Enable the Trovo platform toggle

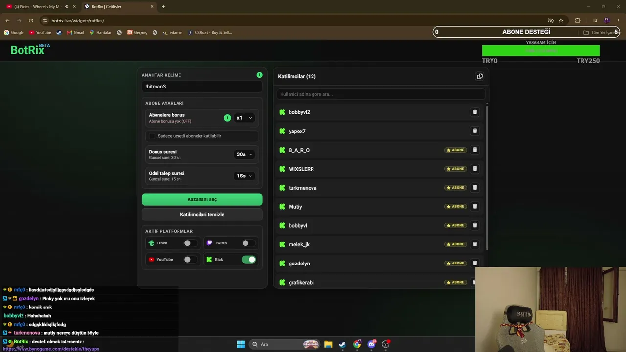pos(190,243)
